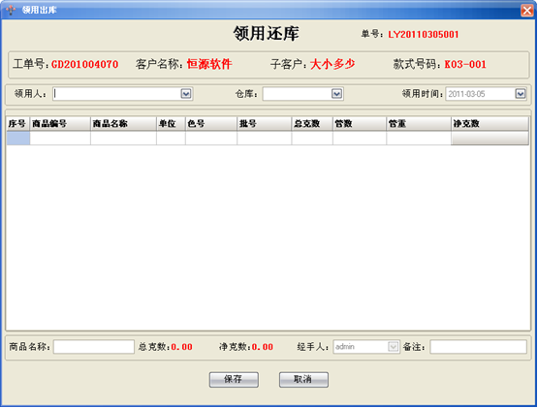Click the app icon in title bar
The image size is (538, 408).
coord(11,10)
